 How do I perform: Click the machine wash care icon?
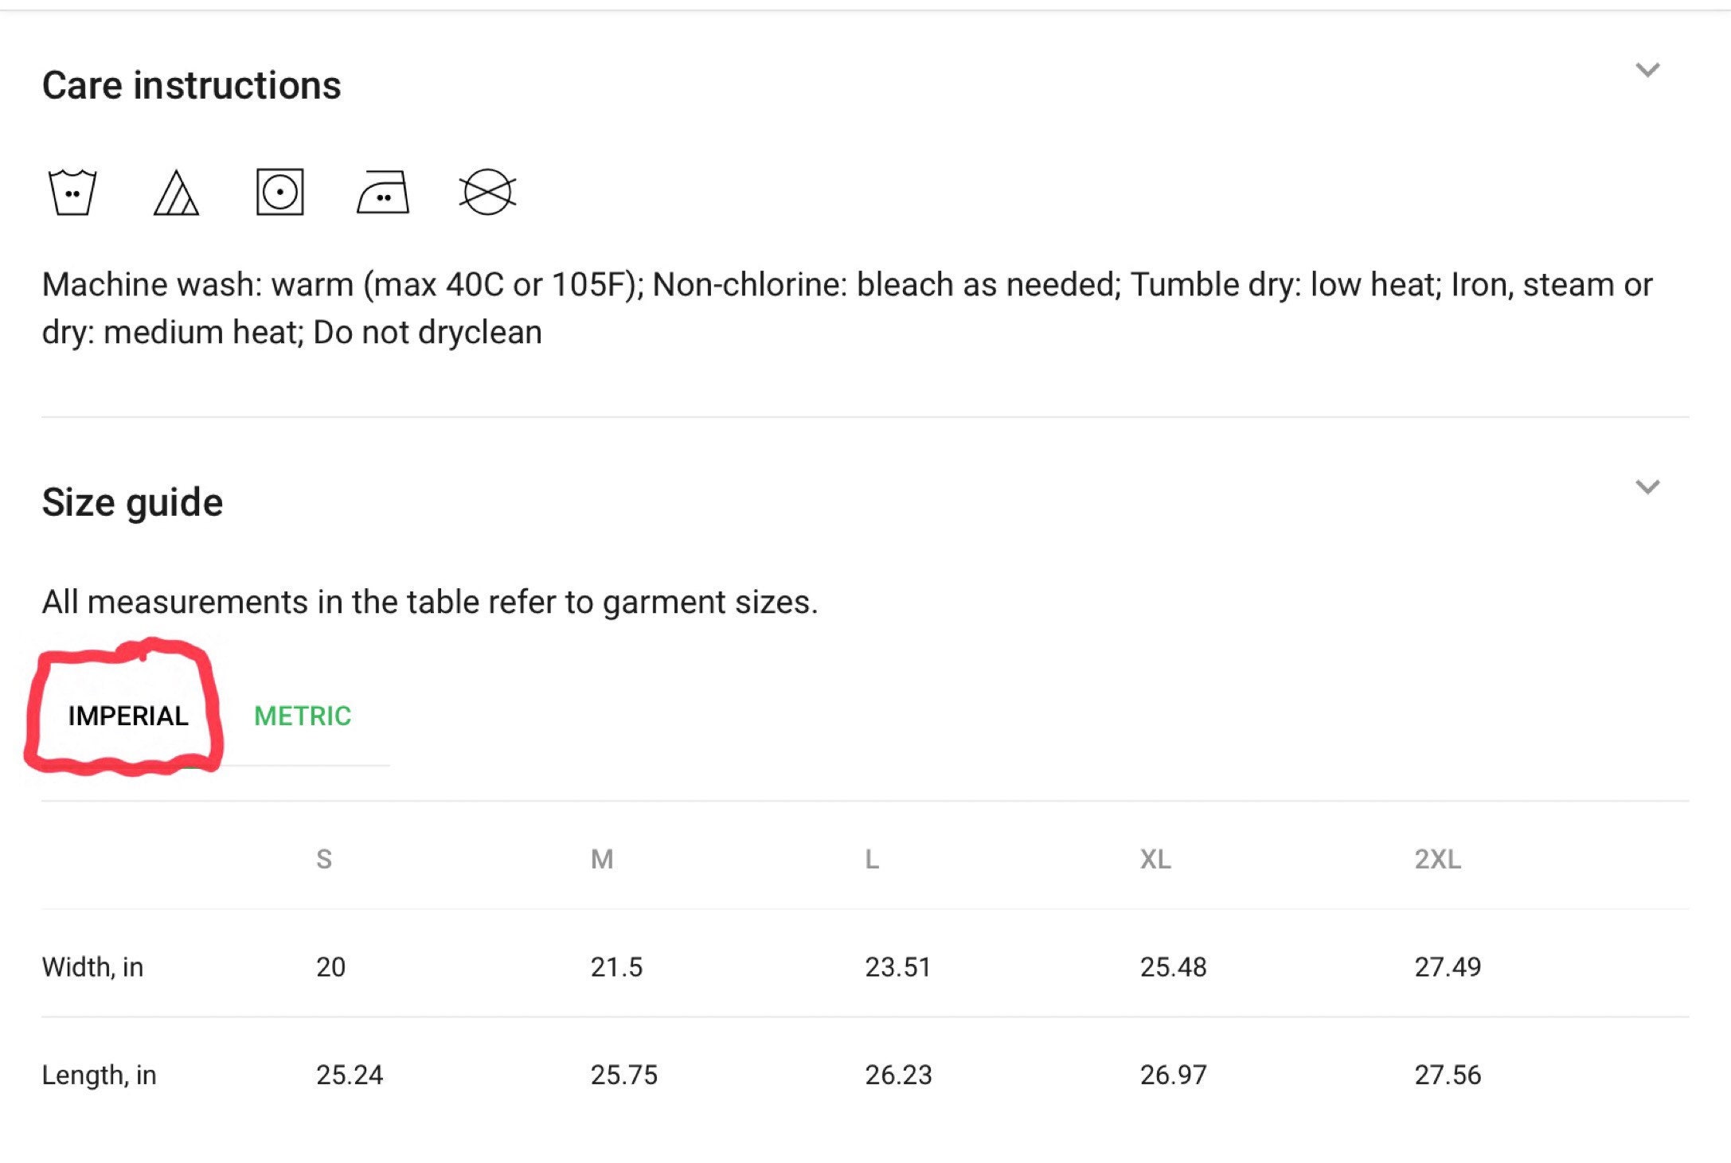pyautogui.click(x=72, y=192)
